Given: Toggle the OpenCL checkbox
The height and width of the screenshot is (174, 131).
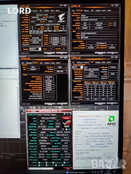Looking at the screenshot, I should pyautogui.click(x=39, y=163).
